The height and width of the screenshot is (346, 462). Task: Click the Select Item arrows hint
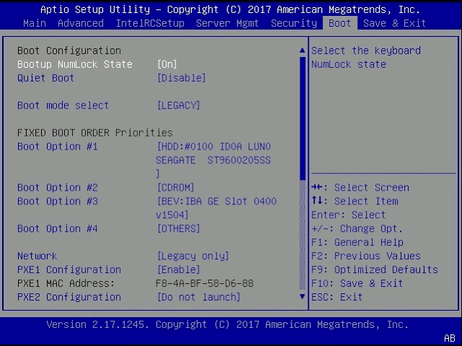click(x=354, y=202)
